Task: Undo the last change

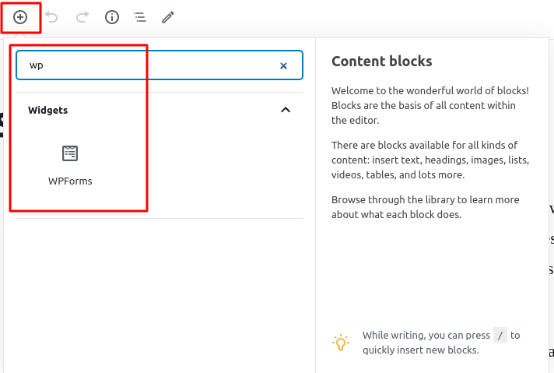Action: click(52, 17)
